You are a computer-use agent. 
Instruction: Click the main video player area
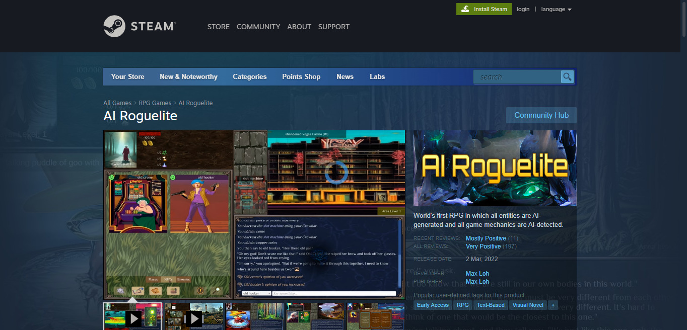[x=254, y=215]
